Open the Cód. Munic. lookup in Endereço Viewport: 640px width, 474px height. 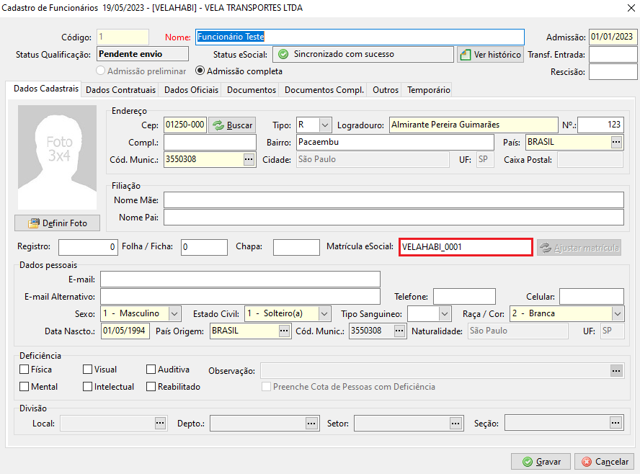pos(249,159)
